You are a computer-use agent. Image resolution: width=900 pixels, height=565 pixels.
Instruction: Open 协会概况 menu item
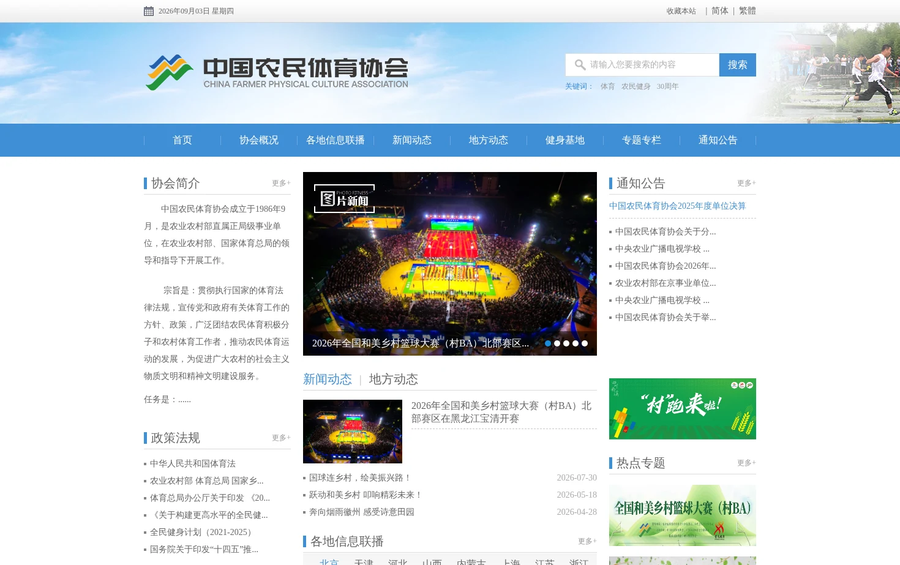259,140
